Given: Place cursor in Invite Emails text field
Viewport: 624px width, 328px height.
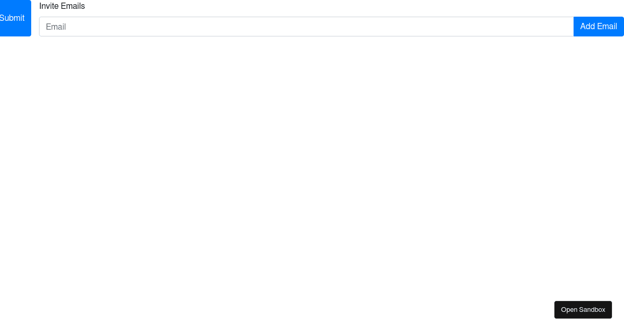Looking at the screenshot, I should tap(306, 27).
